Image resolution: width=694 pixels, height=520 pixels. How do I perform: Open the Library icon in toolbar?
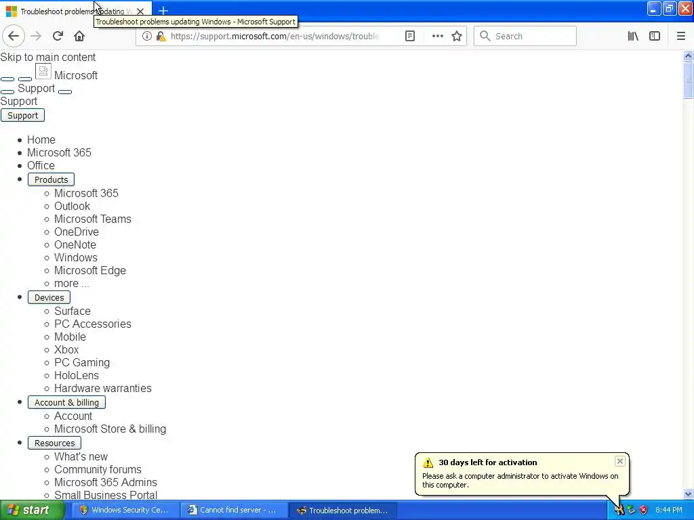[633, 37]
